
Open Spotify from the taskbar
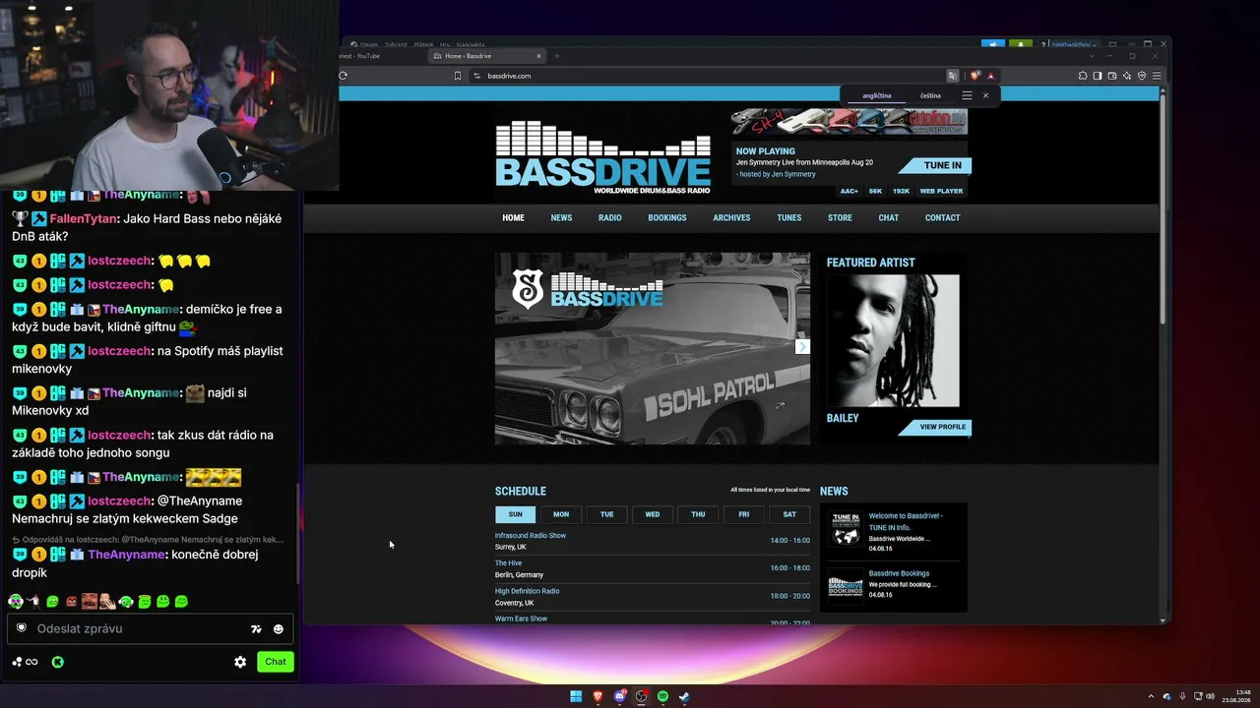(x=662, y=696)
